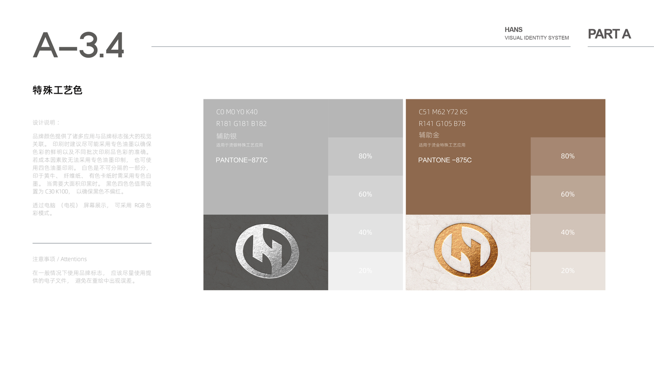Click the VISUAL IDENTITY SYSTEM text
Image resolution: width=654 pixels, height=367 pixels.
(x=537, y=38)
